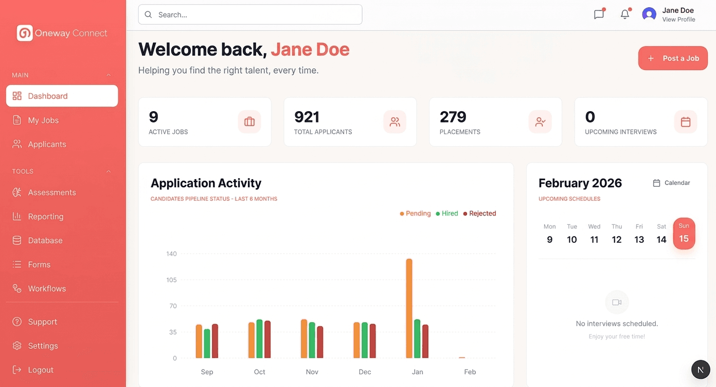Select Sunday 15 in the date strip

[684, 233]
